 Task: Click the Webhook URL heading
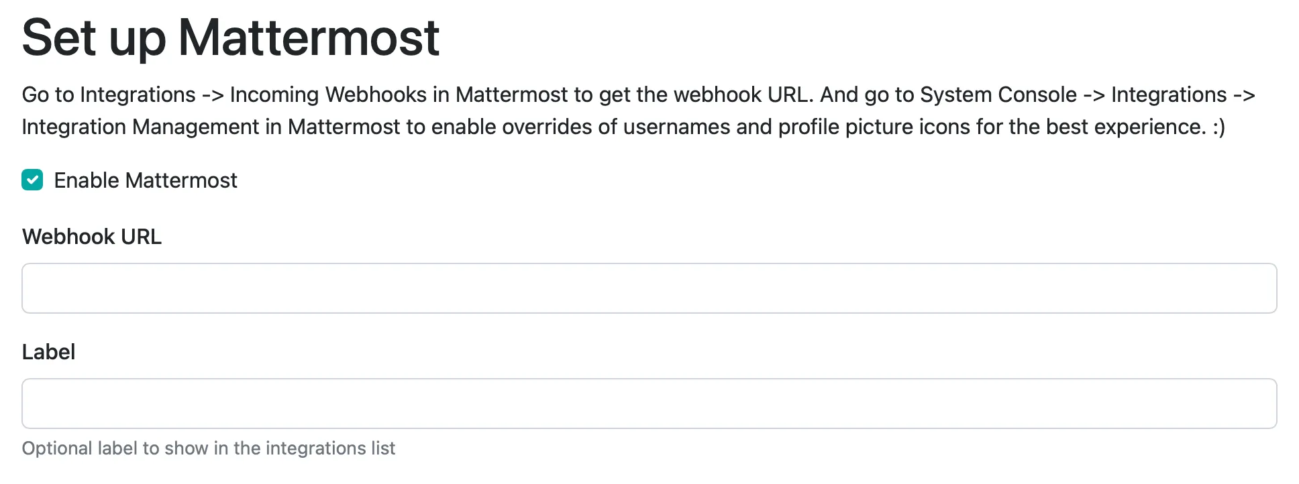click(x=92, y=236)
